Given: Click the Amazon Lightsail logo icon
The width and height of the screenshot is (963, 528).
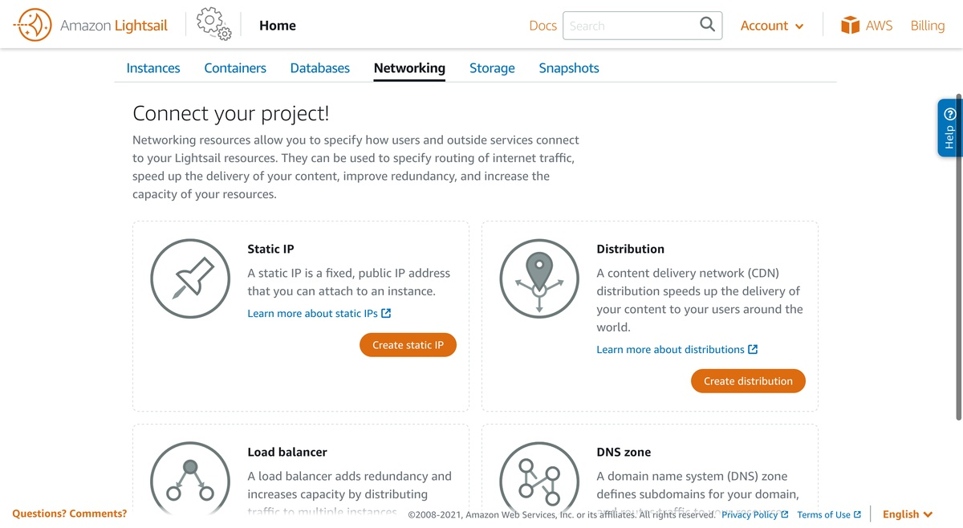Looking at the screenshot, I should pos(33,26).
